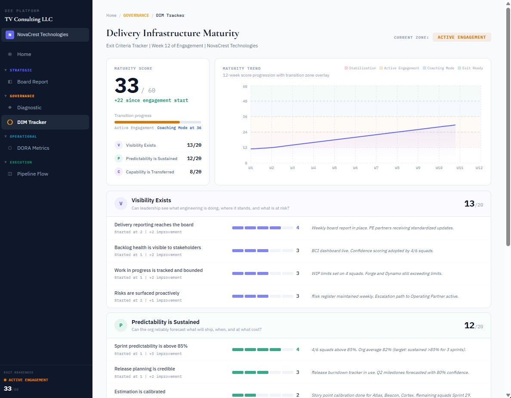511x398 pixels.
Task: Click rating bar for Delivery reporting reaches the board
Action: (x=263, y=228)
